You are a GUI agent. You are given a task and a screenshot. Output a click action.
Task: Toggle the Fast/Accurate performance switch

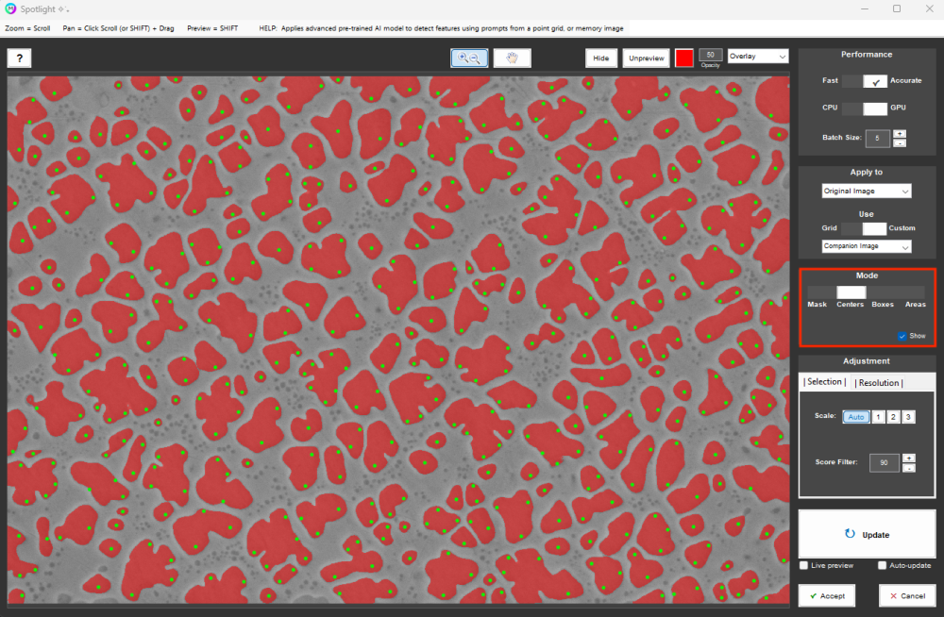(864, 81)
